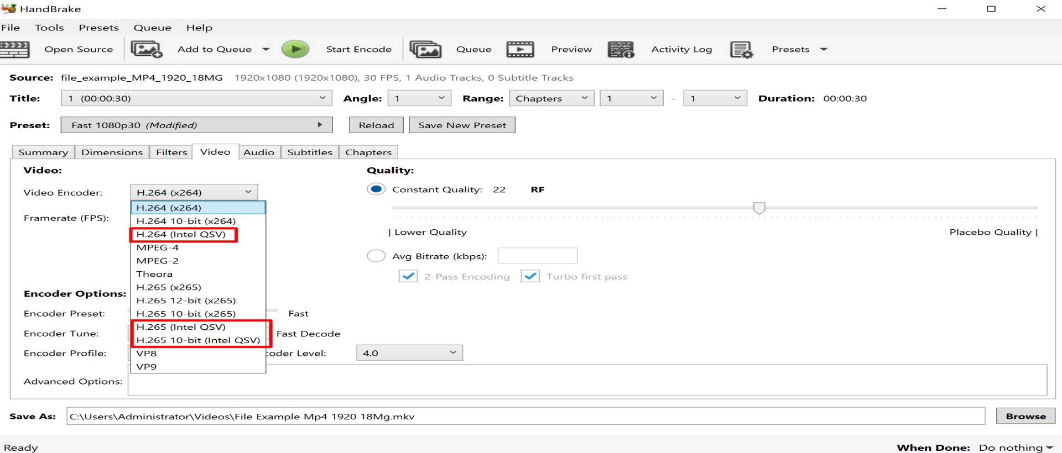Select the Avg Bitrate radio button
1062x453 pixels.
point(376,256)
